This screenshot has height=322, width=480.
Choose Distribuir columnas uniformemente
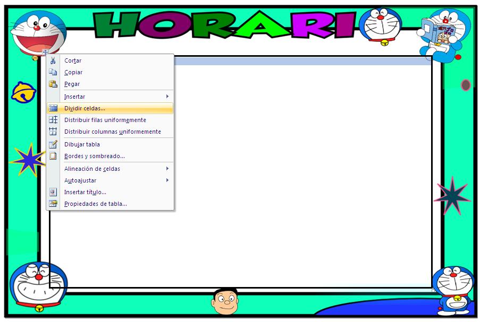coord(110,132)
